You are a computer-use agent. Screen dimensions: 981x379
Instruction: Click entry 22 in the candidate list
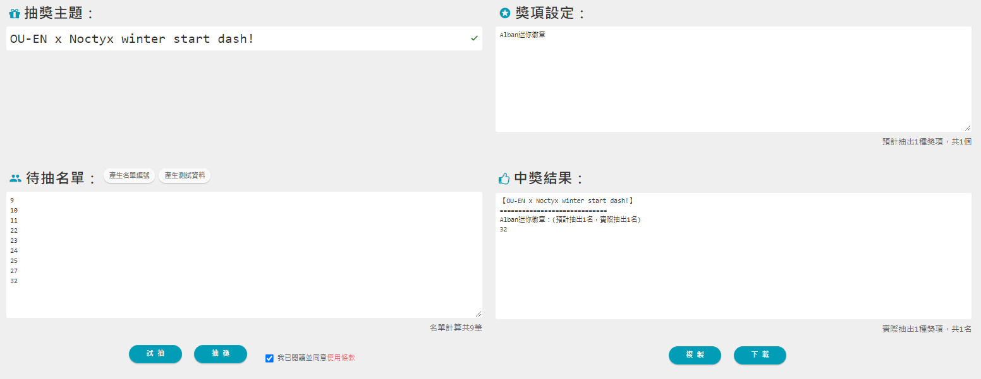click(14, 231)
